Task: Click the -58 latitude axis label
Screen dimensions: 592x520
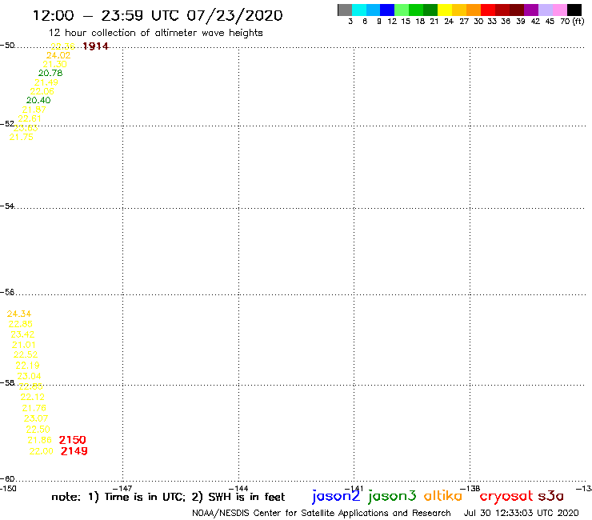Action: [x=7, y=383]
